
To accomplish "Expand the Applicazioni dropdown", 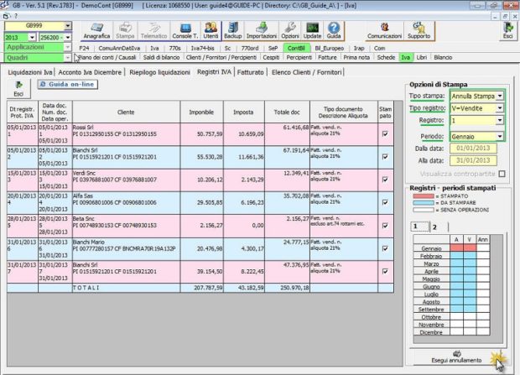I will click(67, 47).
